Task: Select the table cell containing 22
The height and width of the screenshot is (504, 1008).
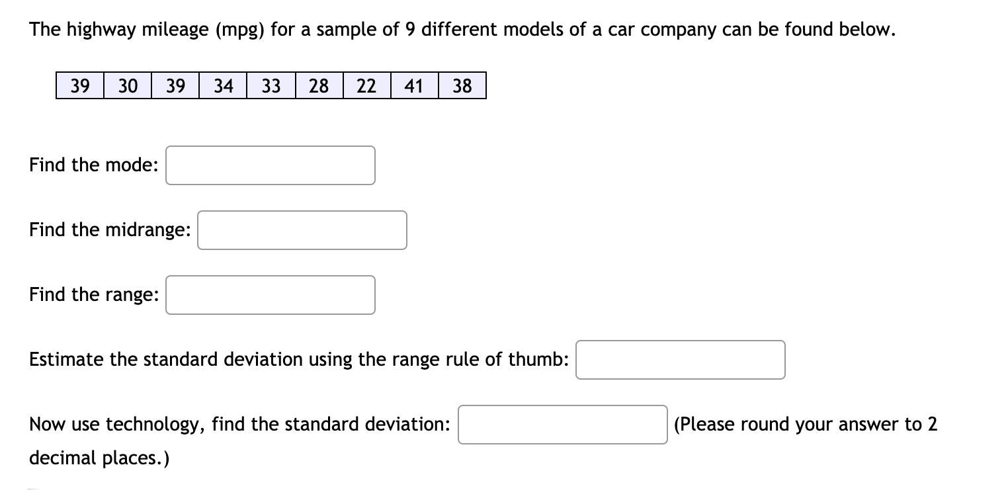Action: [x=365, y=85]
